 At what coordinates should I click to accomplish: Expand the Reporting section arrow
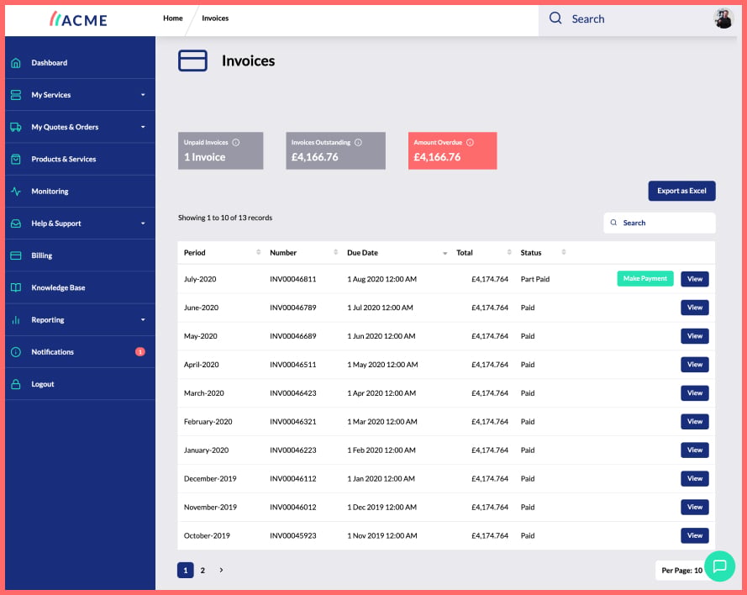(143, 320)
